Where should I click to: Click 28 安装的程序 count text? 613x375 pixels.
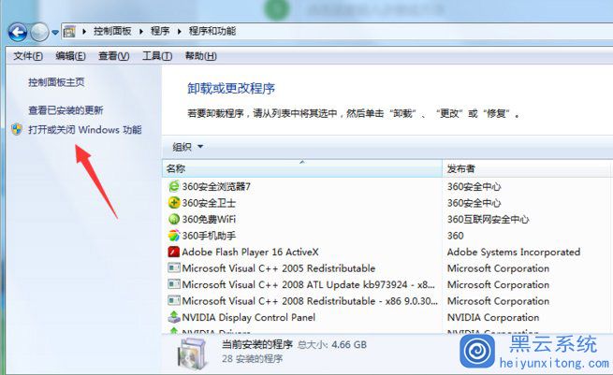coord(252,358)
